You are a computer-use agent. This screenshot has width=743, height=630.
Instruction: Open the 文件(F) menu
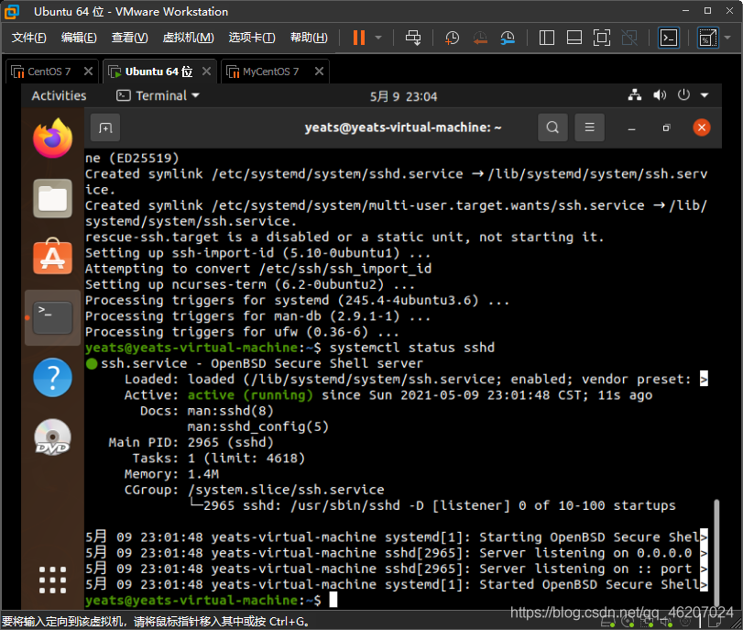point(29,38)
